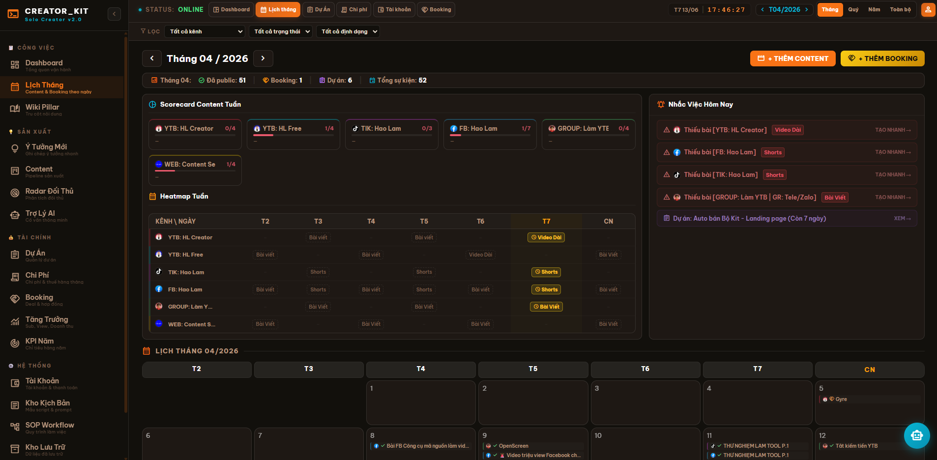Open Wiki Pillar from the sidebar
Viewport: 937px width, 460px height.
pyautogui.click(x=62, y=110)
